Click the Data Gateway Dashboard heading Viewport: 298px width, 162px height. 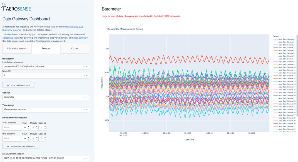pyautogui.click(x=26, y=19)
